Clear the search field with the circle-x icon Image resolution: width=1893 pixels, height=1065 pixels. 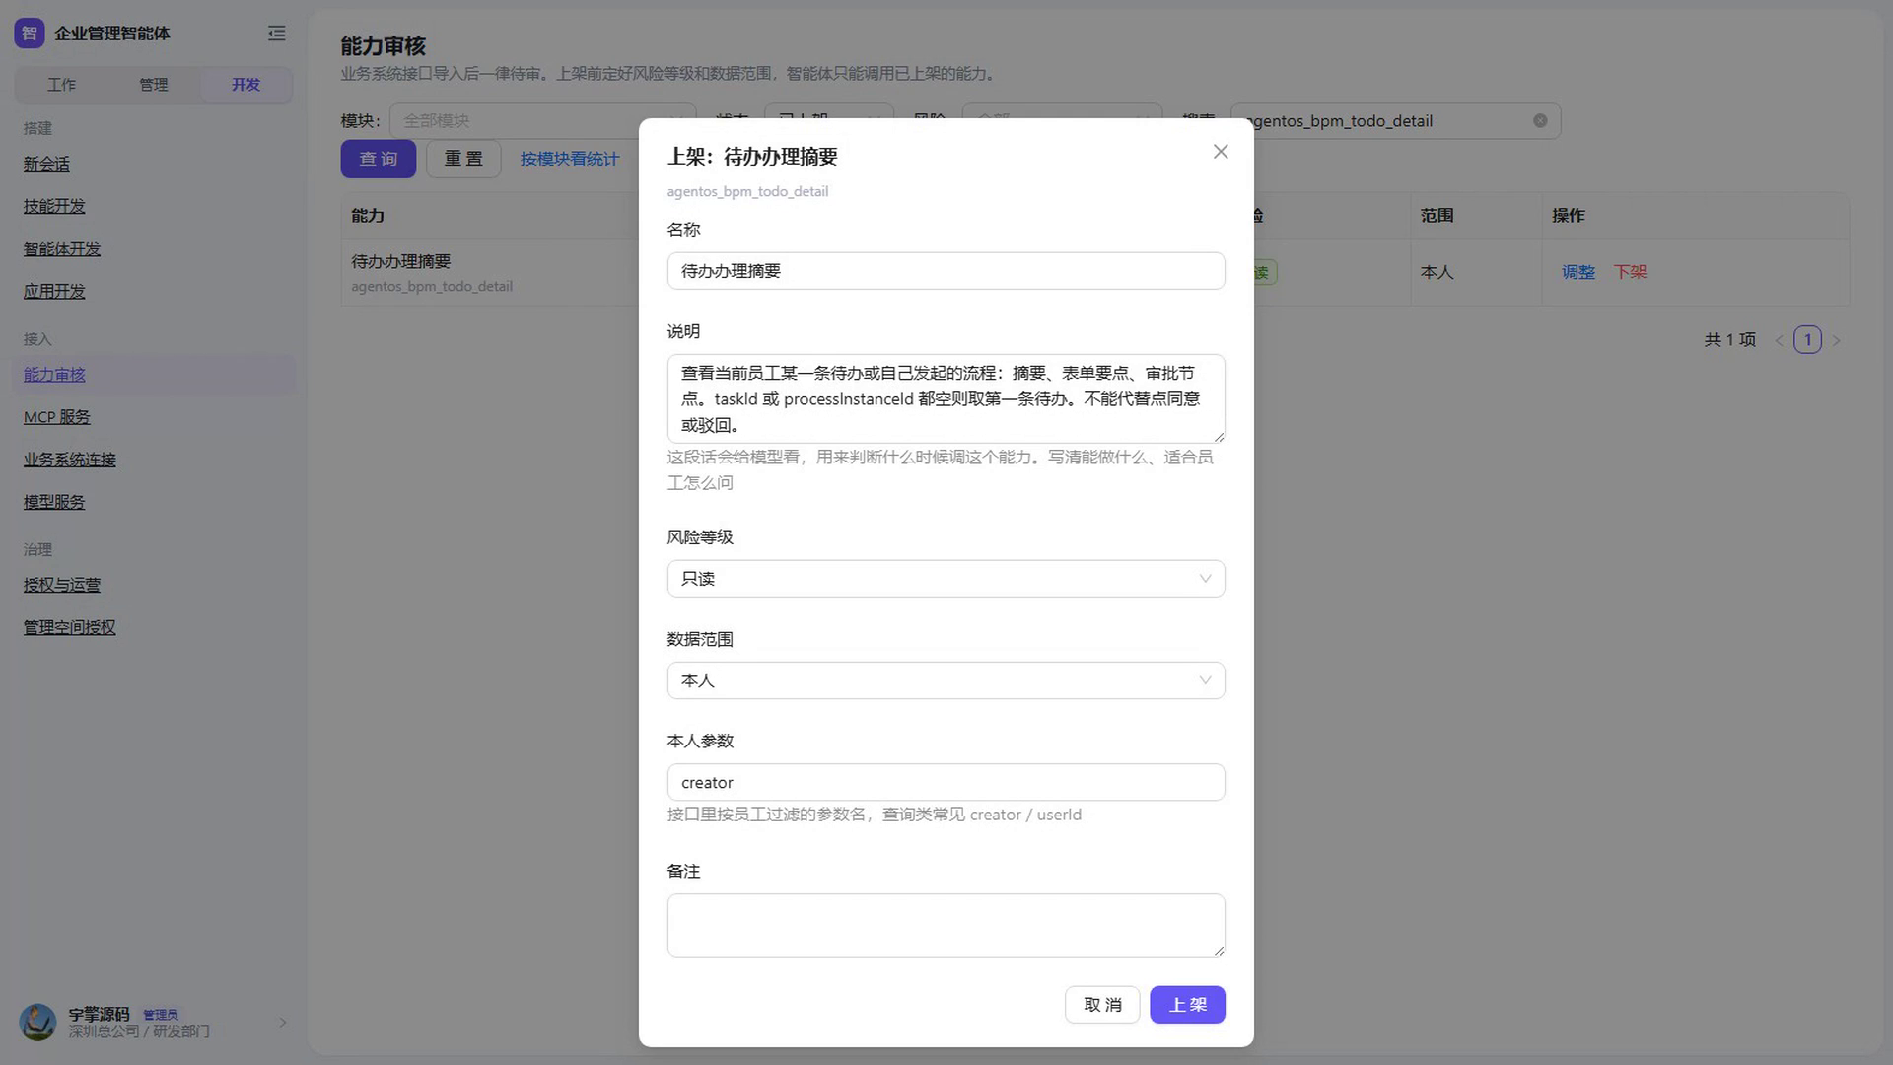(1540, 121)
